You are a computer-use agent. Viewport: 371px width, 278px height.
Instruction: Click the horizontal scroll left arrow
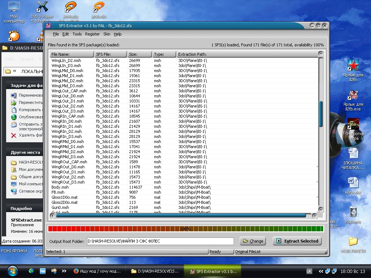[x=52, y=215]
